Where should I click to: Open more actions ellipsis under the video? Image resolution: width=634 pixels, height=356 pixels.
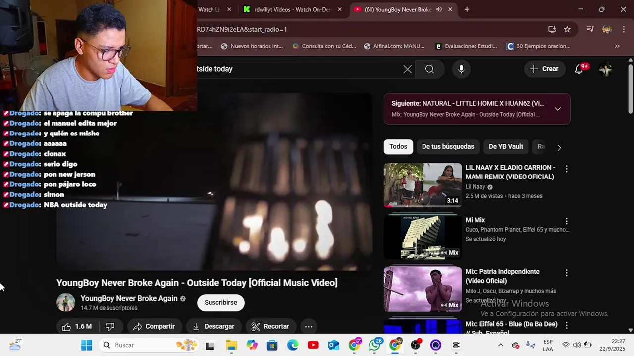(309, 326)
